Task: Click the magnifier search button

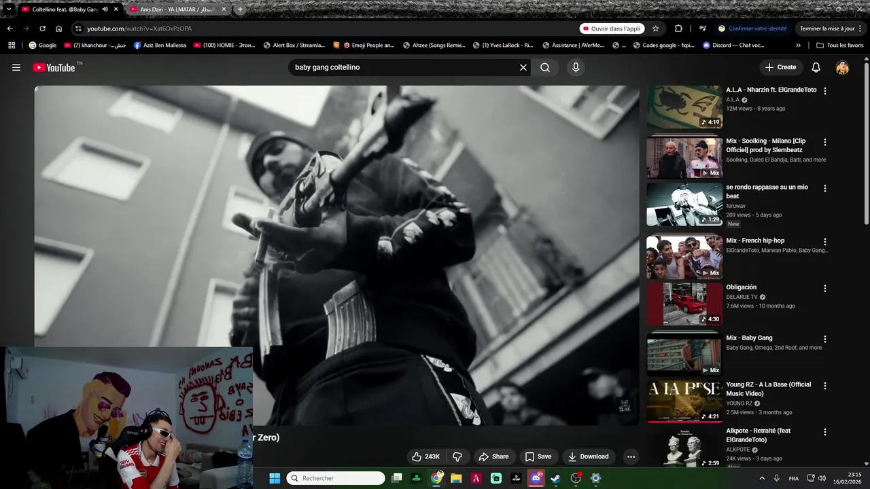Action: pyautogui.click(x=545, y=67)
